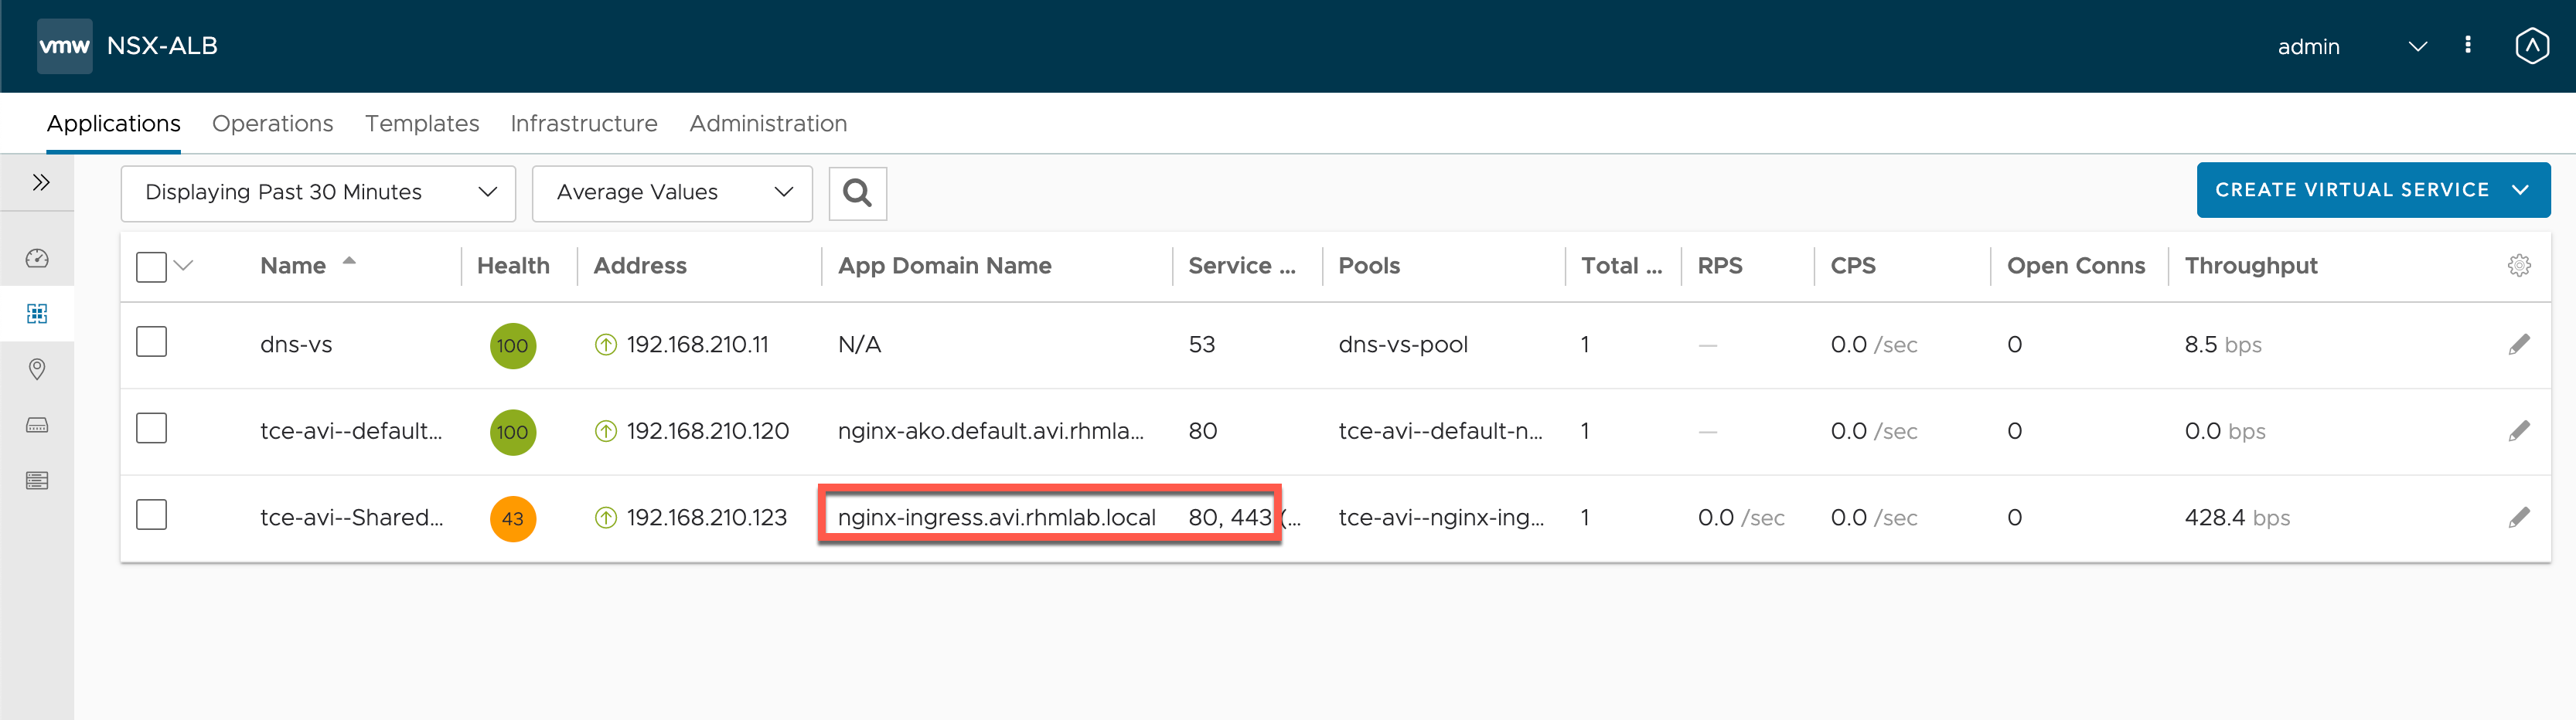
Task: Toggle Name column sort arrow
Action: 349,260
